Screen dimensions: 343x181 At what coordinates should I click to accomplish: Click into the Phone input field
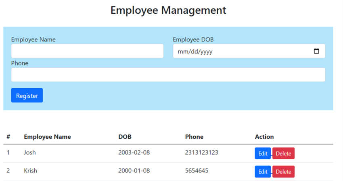[168, 75]
